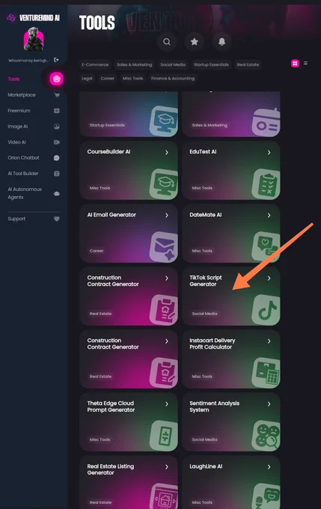Expand Instacart Delivery Profit Calculator chevron
This screenshot has width=321, height=509.
(269, 341)
